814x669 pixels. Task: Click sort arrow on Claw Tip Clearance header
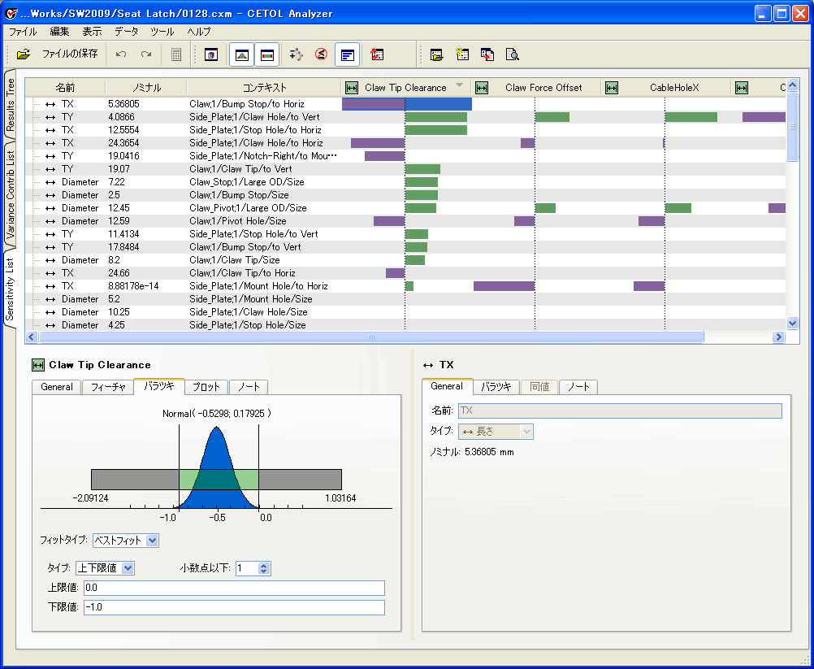tap(459, 85)
